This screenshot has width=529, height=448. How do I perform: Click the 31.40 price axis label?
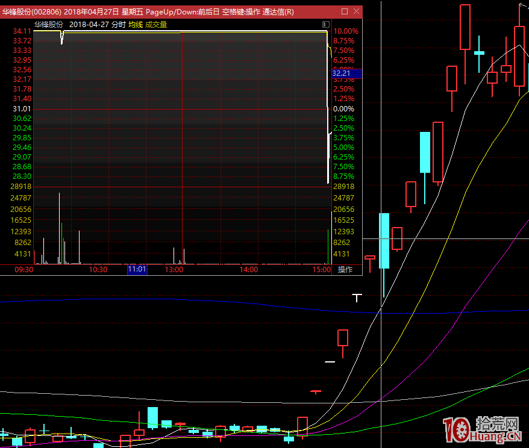click(22, 99)
